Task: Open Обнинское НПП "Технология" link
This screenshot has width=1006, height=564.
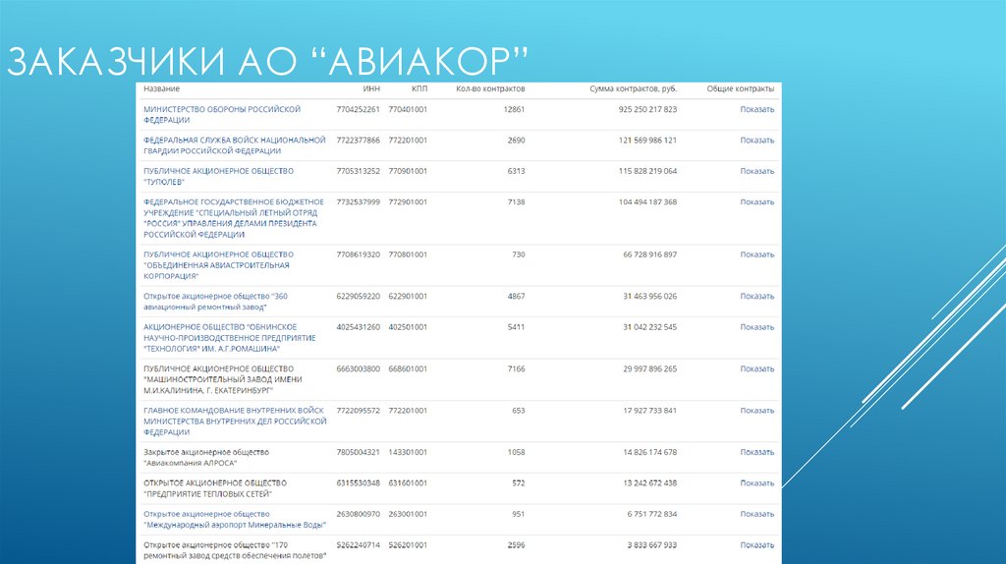Action: [229, 337]
